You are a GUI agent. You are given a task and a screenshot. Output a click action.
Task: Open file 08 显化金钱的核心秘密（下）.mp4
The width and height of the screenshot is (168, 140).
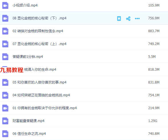39,18
